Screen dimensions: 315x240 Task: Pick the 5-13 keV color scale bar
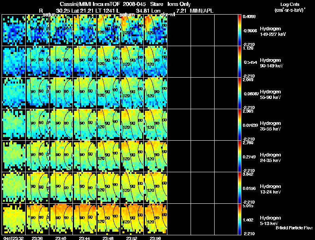(x=239, y=220)
